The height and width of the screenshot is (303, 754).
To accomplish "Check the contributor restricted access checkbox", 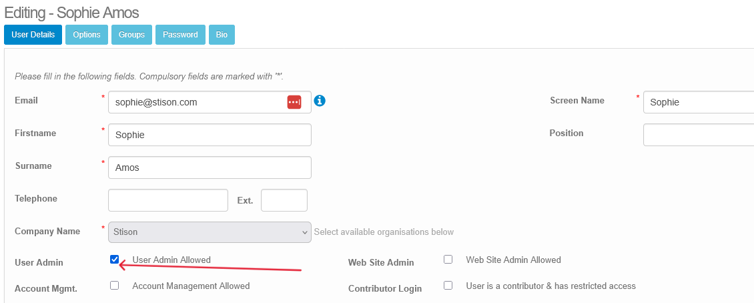I will coord(448,286).
